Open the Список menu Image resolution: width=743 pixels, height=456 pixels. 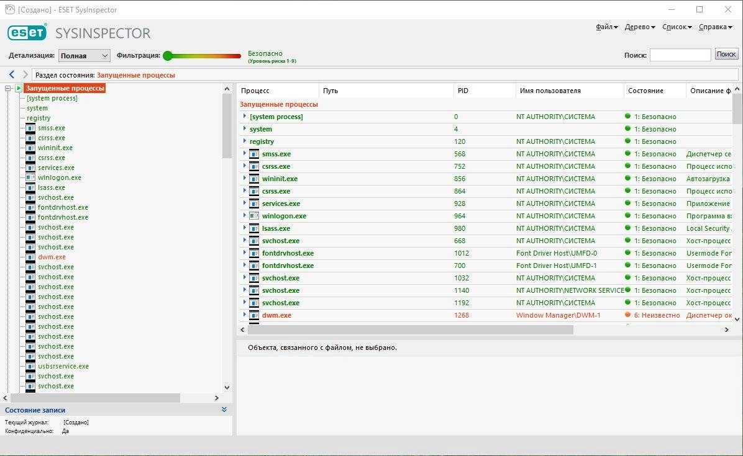coord(677,27)
